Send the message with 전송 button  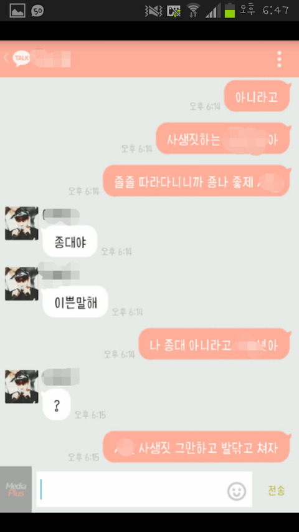click(x=277, y=491)
